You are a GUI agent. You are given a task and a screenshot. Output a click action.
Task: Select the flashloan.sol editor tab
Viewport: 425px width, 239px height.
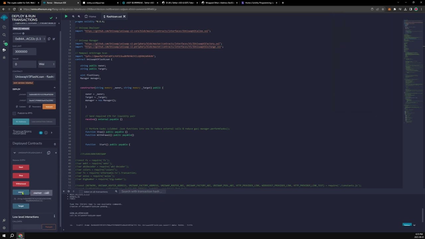click(x=114, y=16)
